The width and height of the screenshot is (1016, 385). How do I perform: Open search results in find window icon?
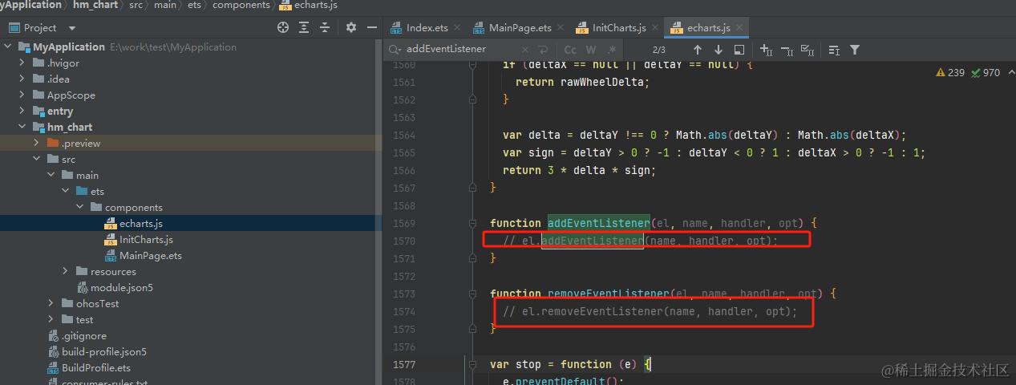point(739,50)
